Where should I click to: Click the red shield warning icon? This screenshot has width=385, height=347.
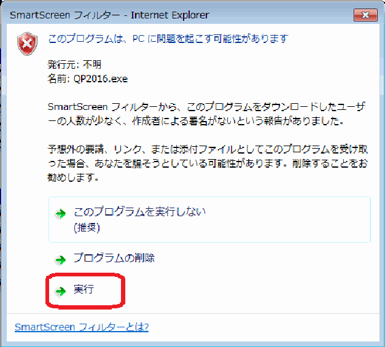point(26,44)
